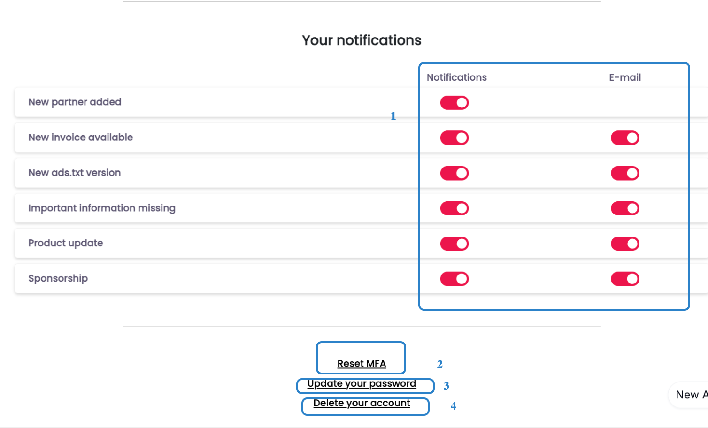Toggle Sponsorship e-mail switch
Viewport: 708px width, 428px height.
tap(624, 279)
